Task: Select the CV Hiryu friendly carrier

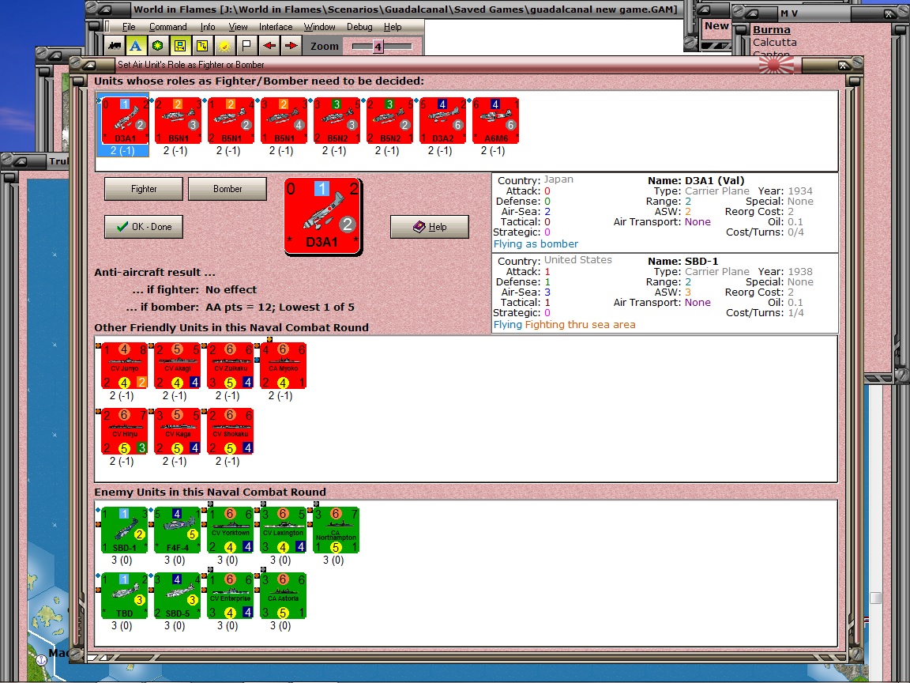Action: point(124,431)
